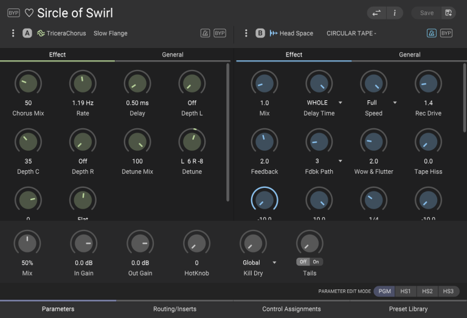Click the Sircle of Swirl preset title
467x318 pixels.
click(75, 13)
